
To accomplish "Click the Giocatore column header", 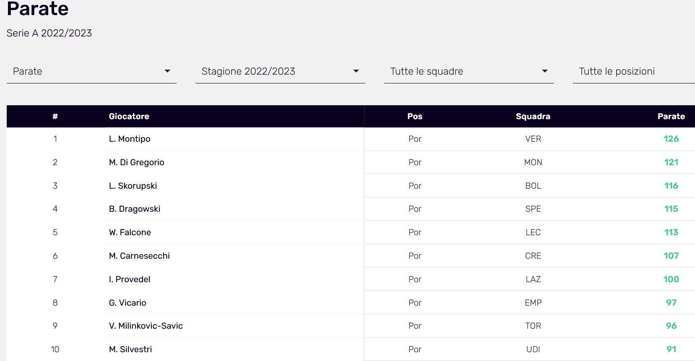I will 129,117.
